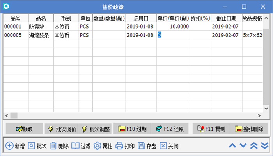Click the 关闭 close icon in toolbar

tap(163, 146)
